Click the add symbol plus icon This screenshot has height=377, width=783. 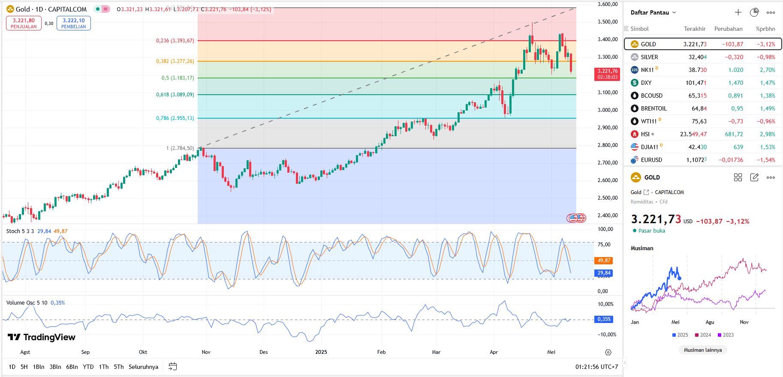738,12
